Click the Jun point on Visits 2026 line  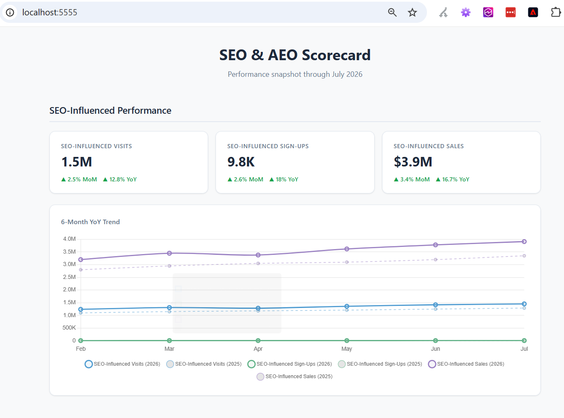pyautogui.click(x=435, y=305)
